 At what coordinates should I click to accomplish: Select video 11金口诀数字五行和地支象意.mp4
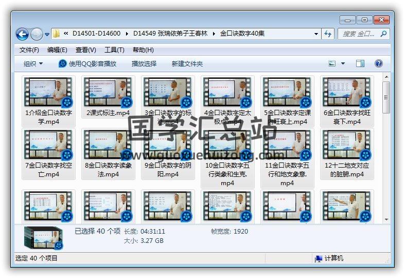pos(287,158)
